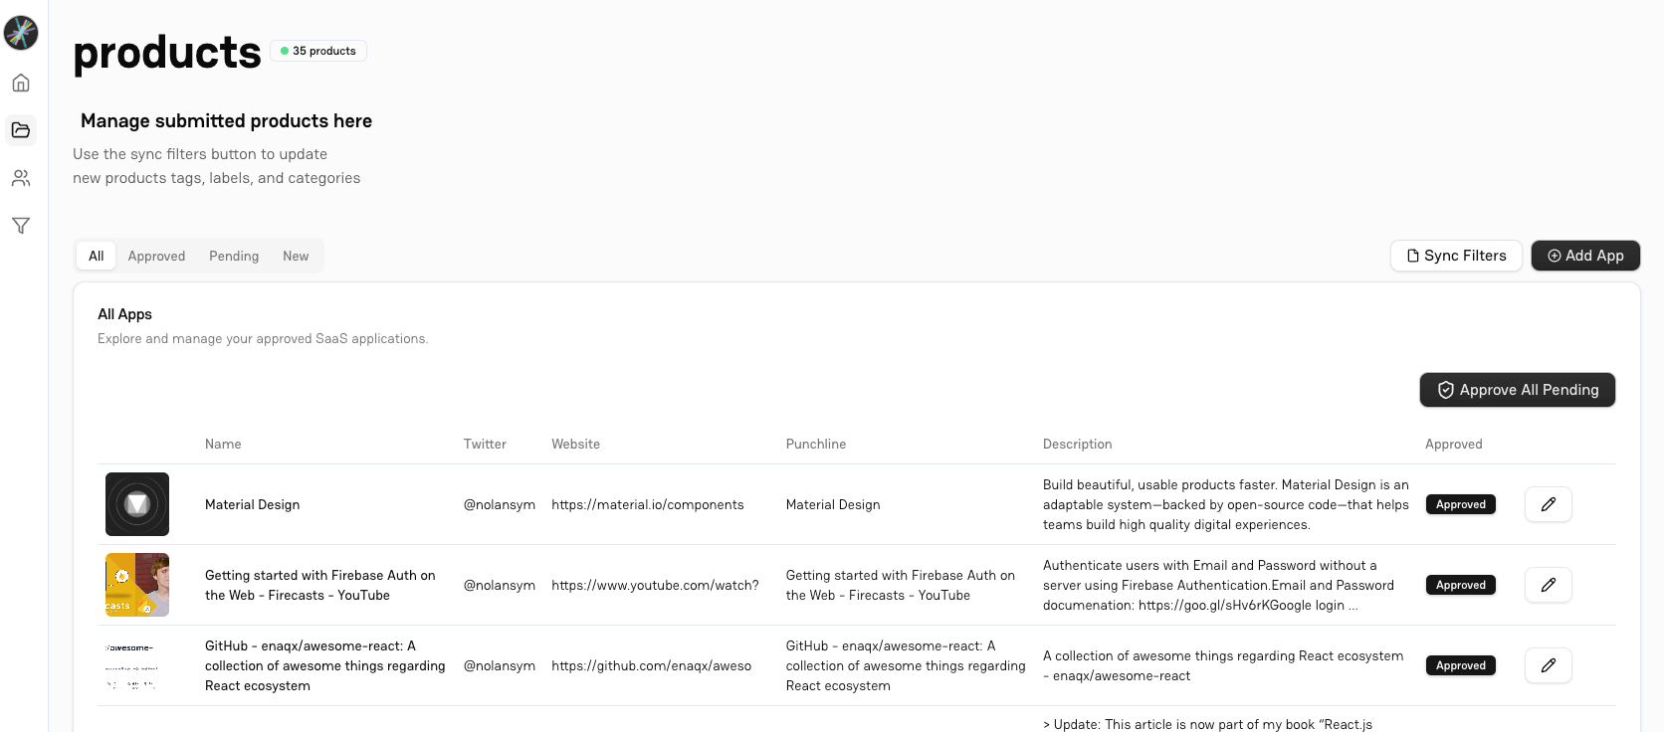
Task: Click the pencil icon for the Firebase Auth row
Action: pyautogui.click(x=1548, y=585)
